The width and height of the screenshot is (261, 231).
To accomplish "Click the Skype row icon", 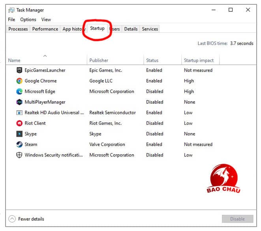I will 19,134.
